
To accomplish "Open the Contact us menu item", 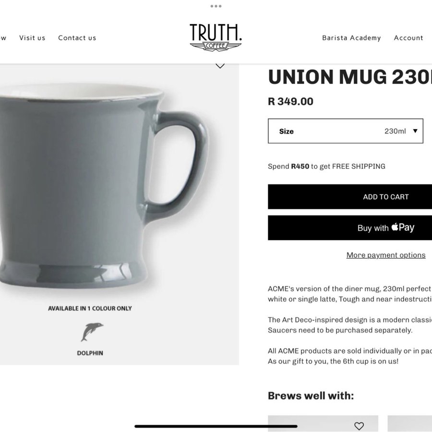I will pos(77,38).
